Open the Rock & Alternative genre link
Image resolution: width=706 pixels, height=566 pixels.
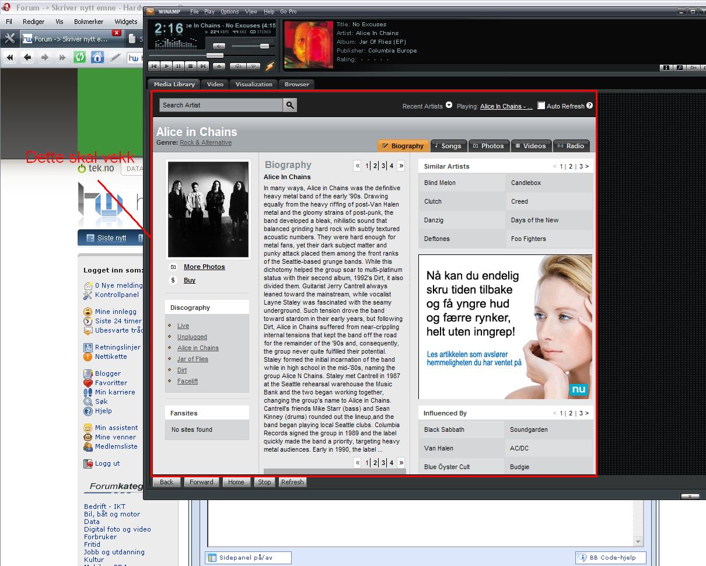click(x=205, y=142)
